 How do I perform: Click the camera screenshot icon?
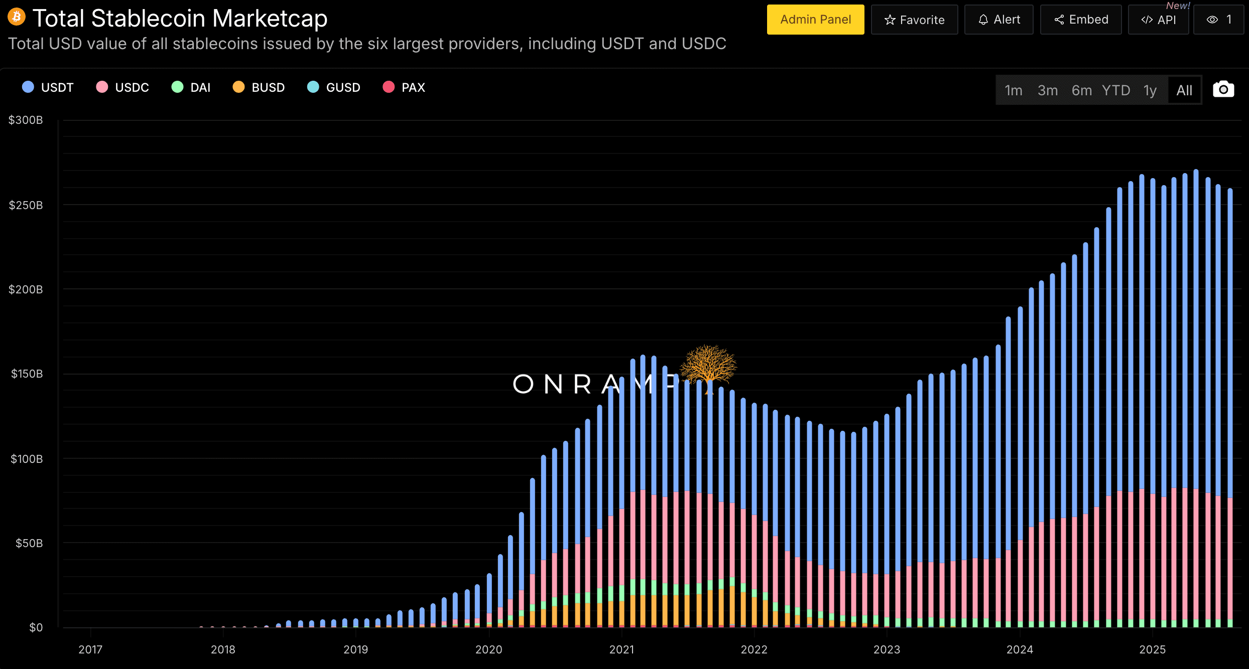pos(1223,89)
